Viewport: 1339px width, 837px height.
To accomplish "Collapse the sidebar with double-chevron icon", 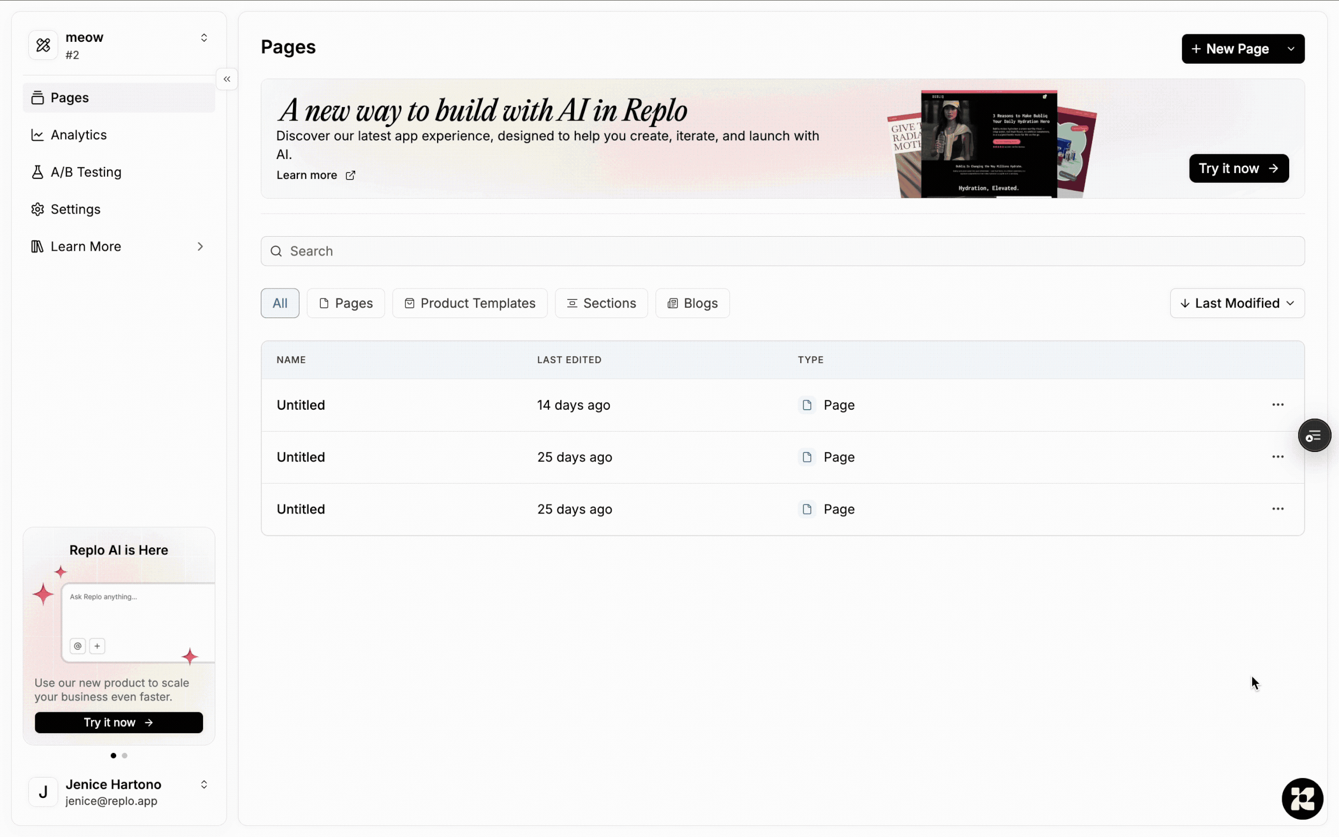I will tap(227, 79).
